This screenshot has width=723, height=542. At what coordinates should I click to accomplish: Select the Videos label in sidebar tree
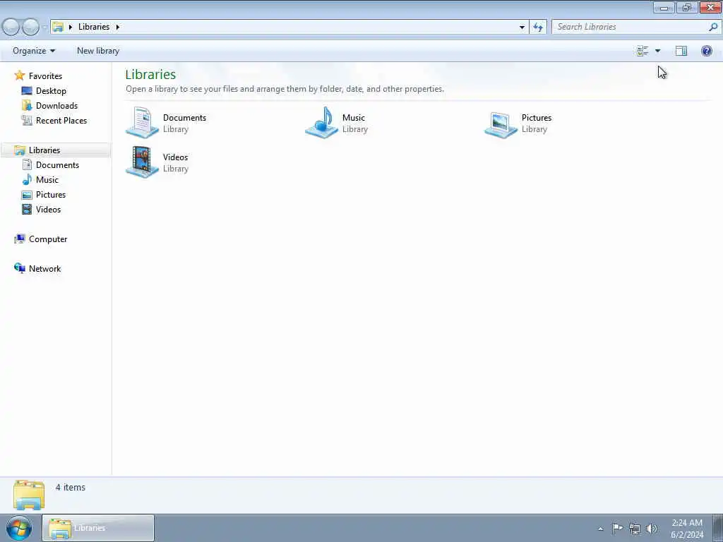(x=49, y=210)
